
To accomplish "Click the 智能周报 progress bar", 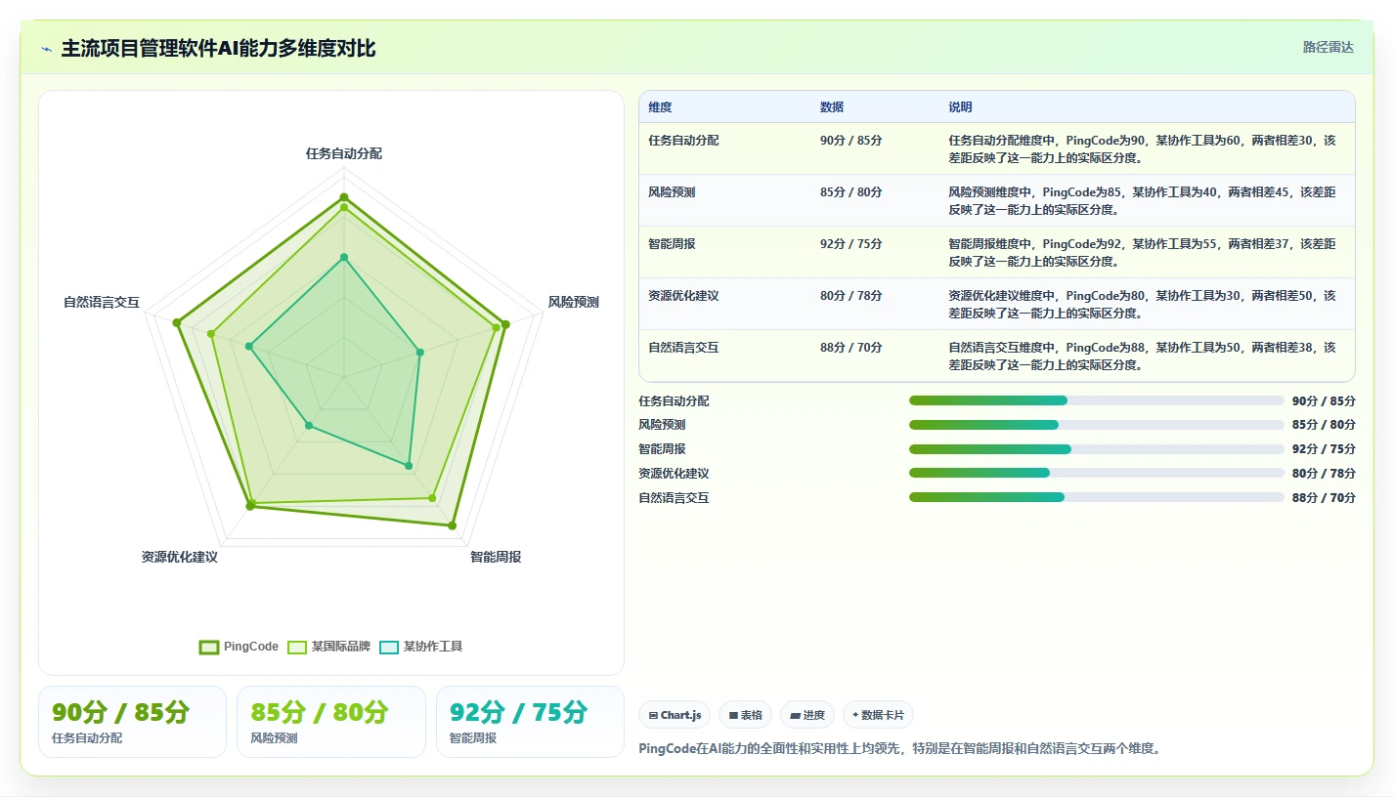I will point(1097,449).
